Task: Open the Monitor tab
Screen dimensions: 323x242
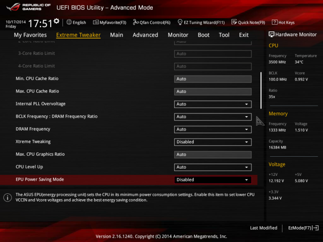Action: 177,35
